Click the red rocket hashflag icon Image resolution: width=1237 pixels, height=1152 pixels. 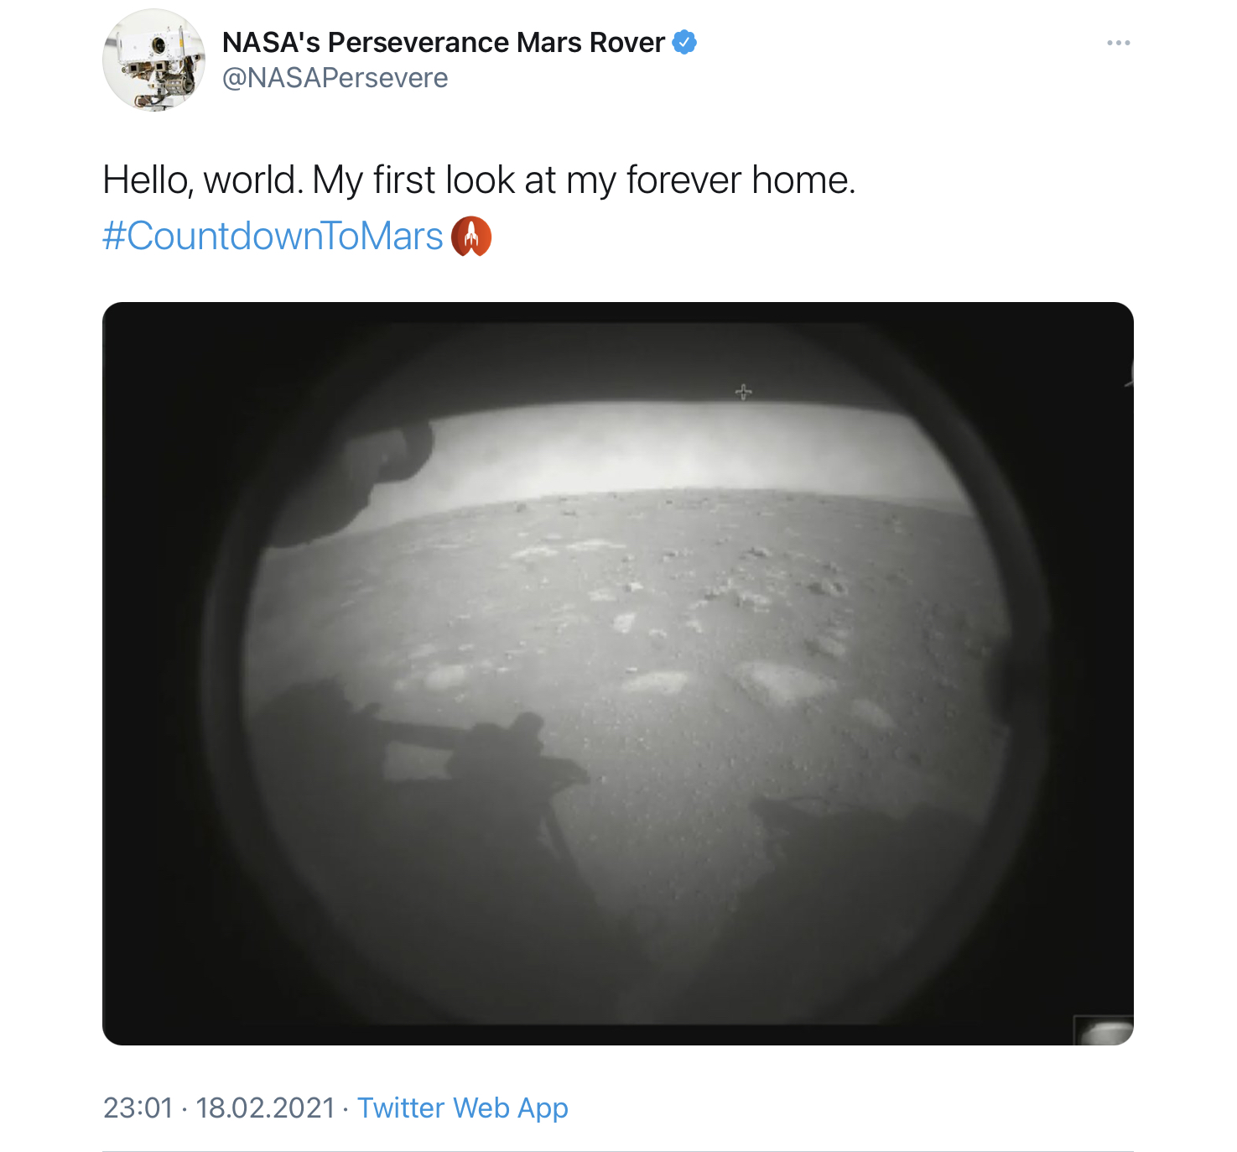coord(471,237)
